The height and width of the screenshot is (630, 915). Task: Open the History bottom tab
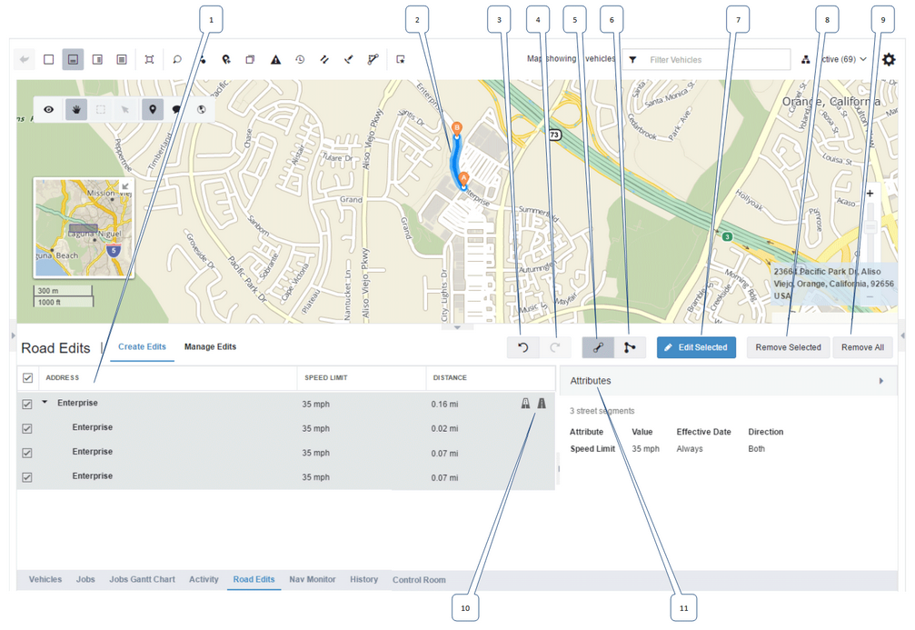tap(364, 580)
